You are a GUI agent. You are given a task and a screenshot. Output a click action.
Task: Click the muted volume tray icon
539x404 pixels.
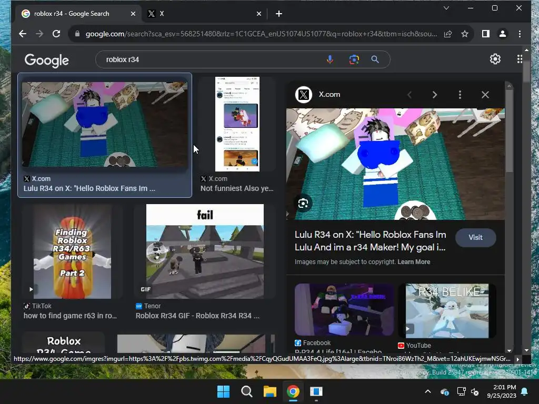475,391
